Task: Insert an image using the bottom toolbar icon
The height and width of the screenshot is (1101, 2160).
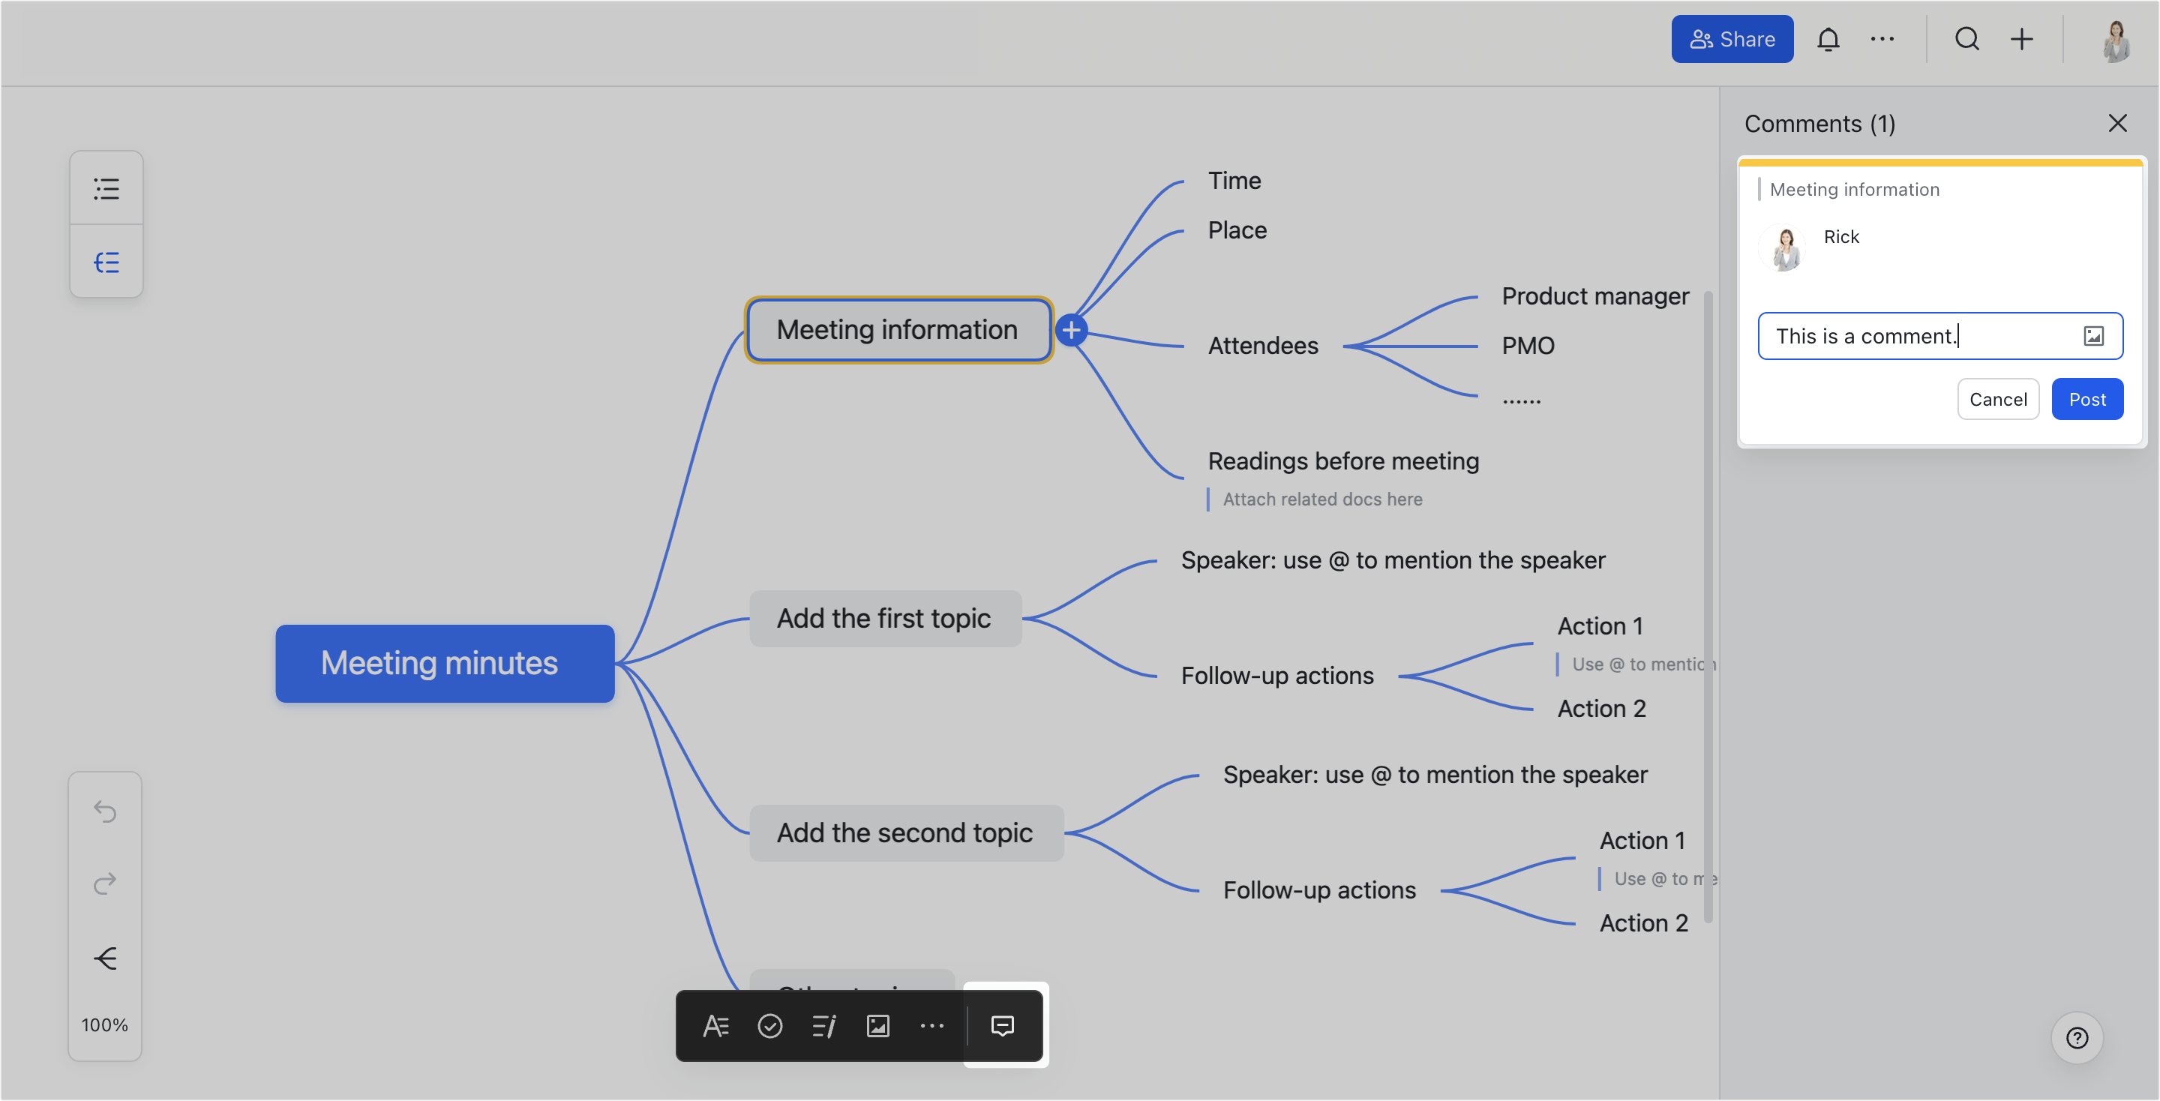Action: 877,1025
